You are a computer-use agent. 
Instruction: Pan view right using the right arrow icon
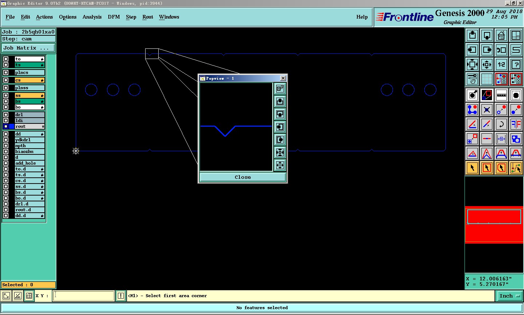click(x=487, y=50)
